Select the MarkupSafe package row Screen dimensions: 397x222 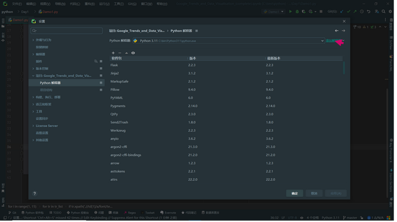(226, 81)
